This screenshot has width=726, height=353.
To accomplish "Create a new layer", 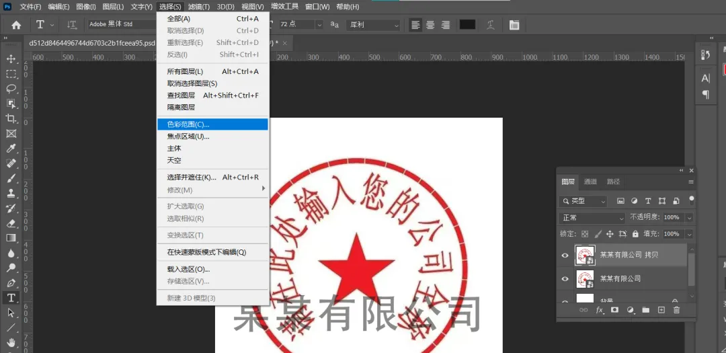I will click(x=661, y=310).
